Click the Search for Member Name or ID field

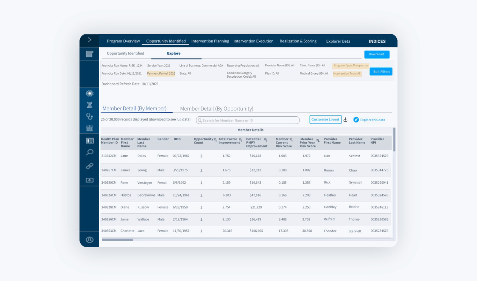point(248,120)
